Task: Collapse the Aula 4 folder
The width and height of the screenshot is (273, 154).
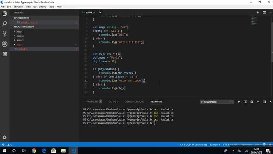Action: coord(44,44)
